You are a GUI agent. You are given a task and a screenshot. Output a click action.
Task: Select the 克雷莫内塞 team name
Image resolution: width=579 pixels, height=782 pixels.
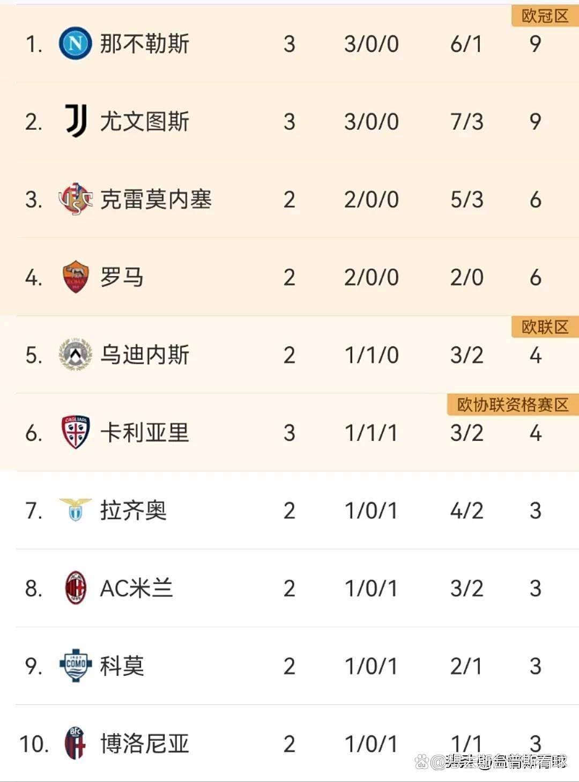(156, 199)
